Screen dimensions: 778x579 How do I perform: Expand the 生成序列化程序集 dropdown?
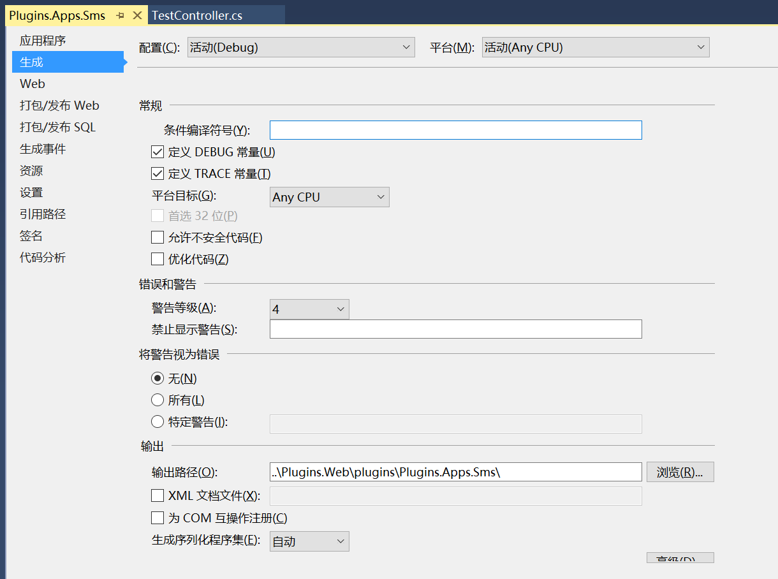click(309, 541)
